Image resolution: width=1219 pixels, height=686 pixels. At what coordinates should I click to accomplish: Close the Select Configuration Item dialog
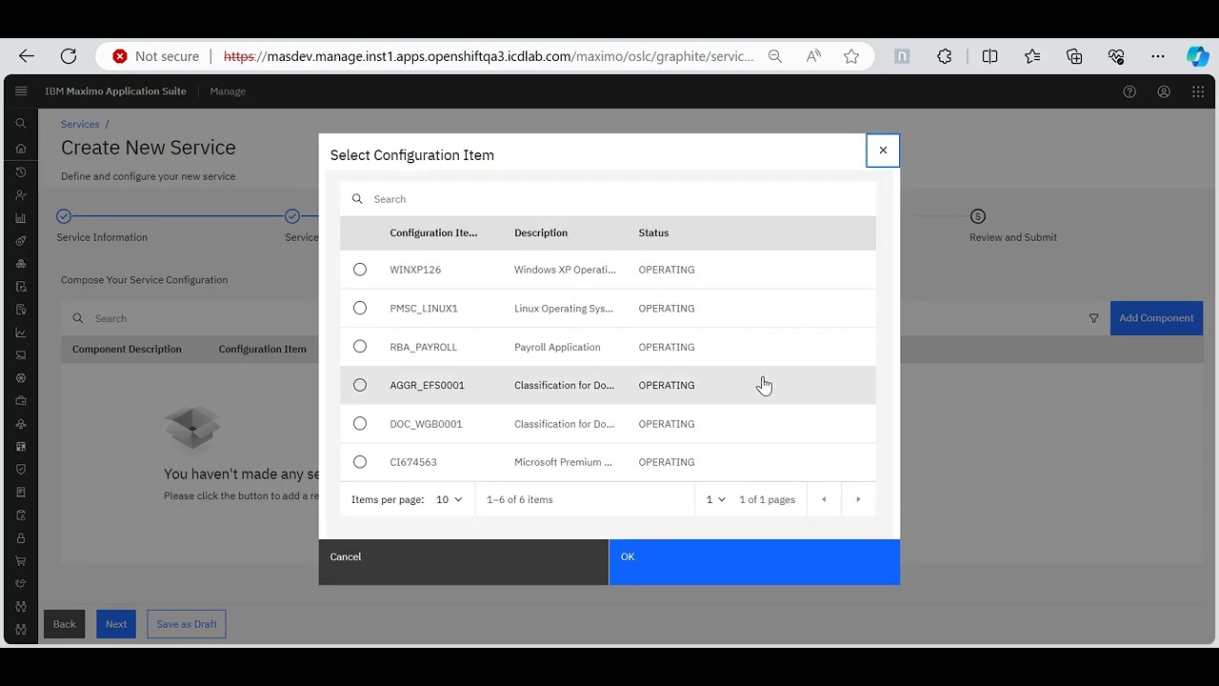pos(883,151)
